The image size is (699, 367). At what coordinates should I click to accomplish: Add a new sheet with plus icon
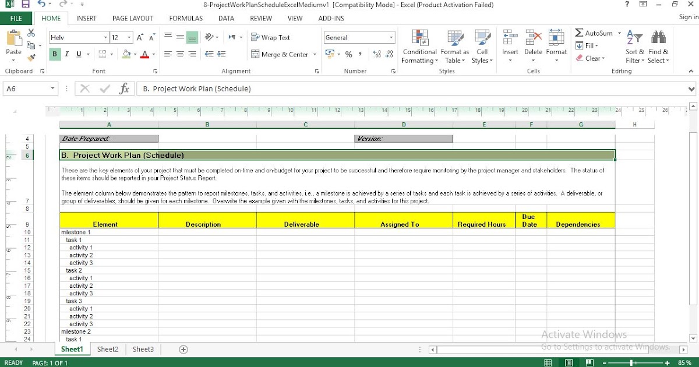click(183, 350)
